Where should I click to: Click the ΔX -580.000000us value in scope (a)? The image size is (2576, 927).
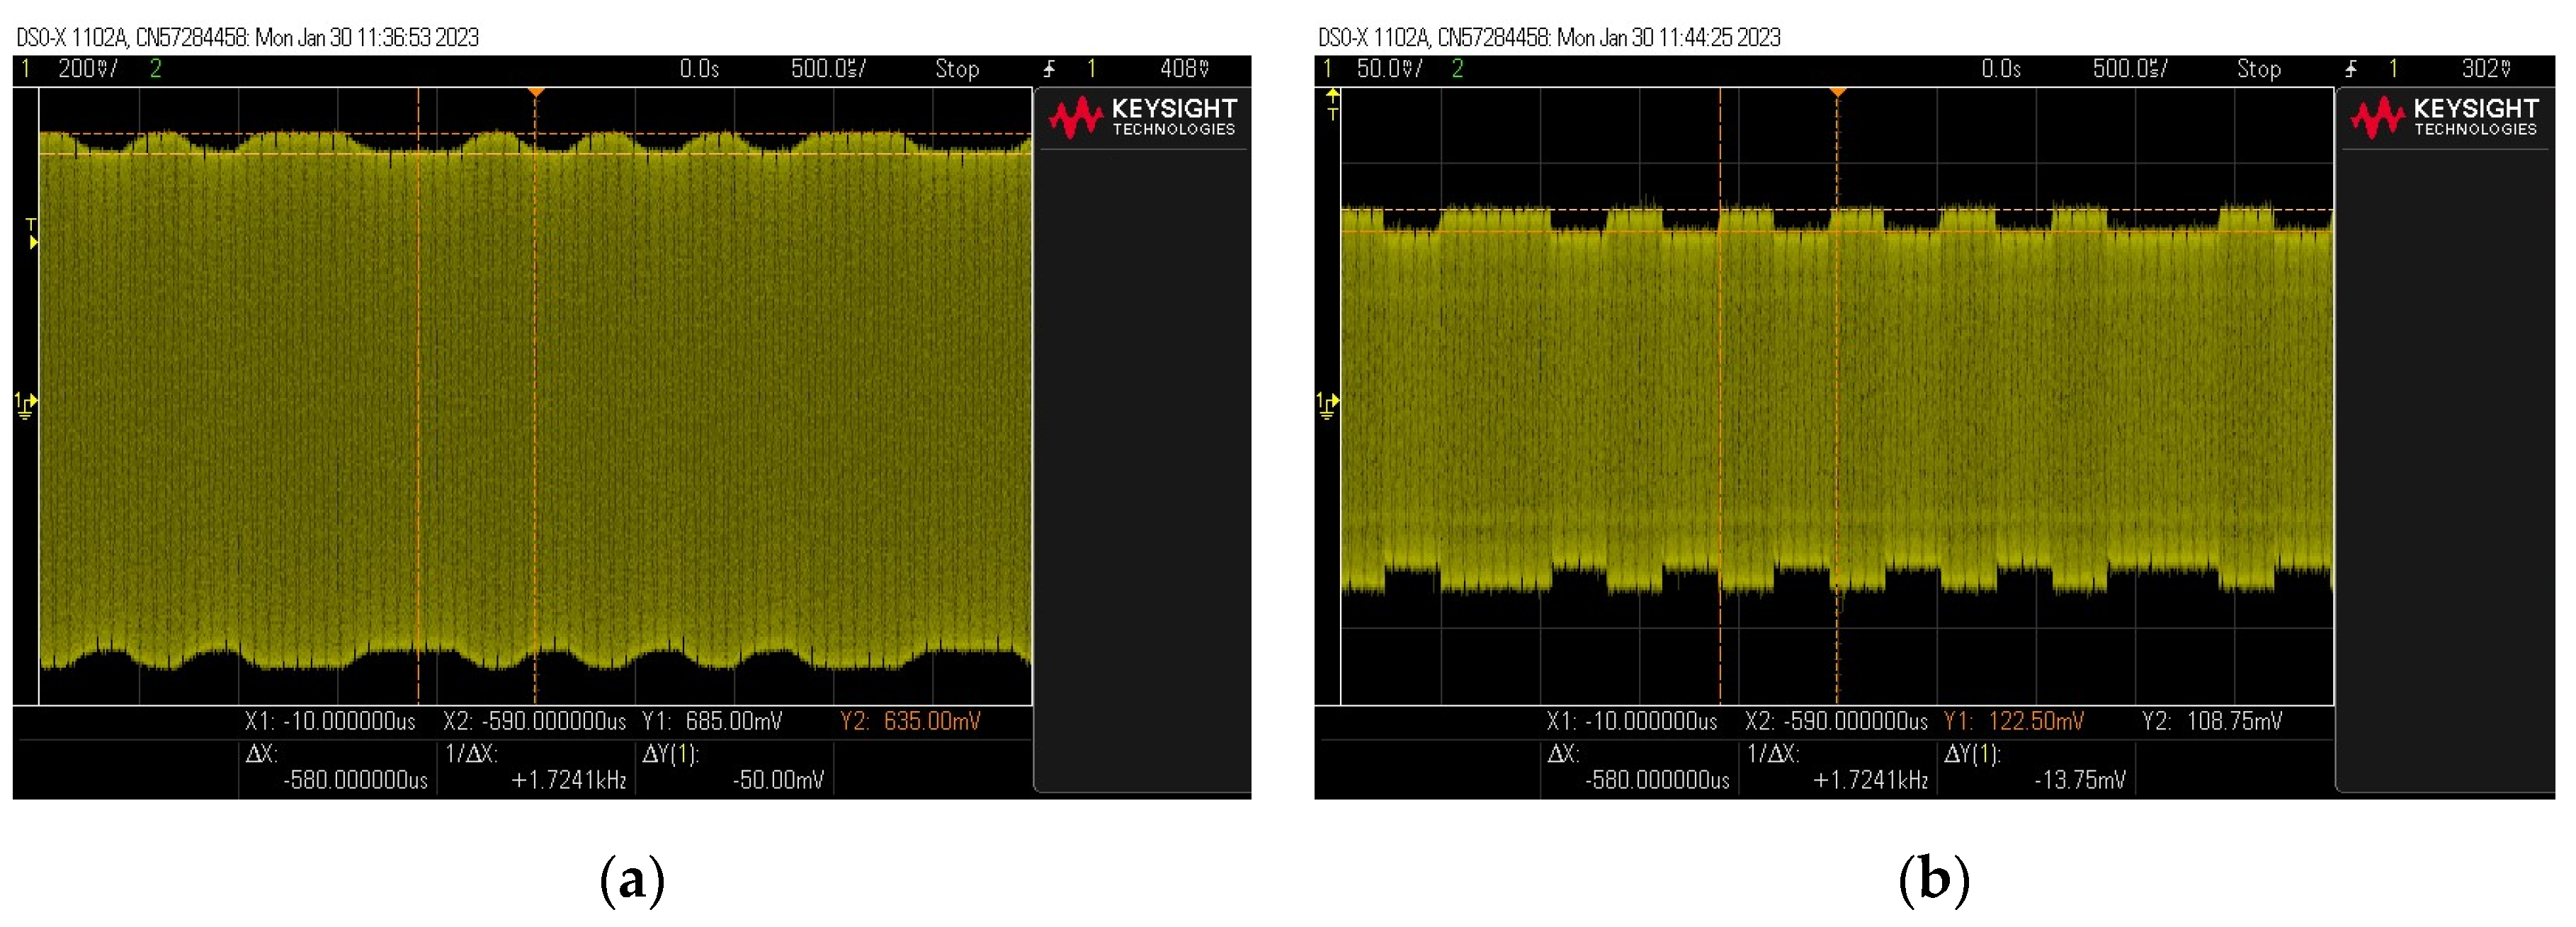point(355,780)
